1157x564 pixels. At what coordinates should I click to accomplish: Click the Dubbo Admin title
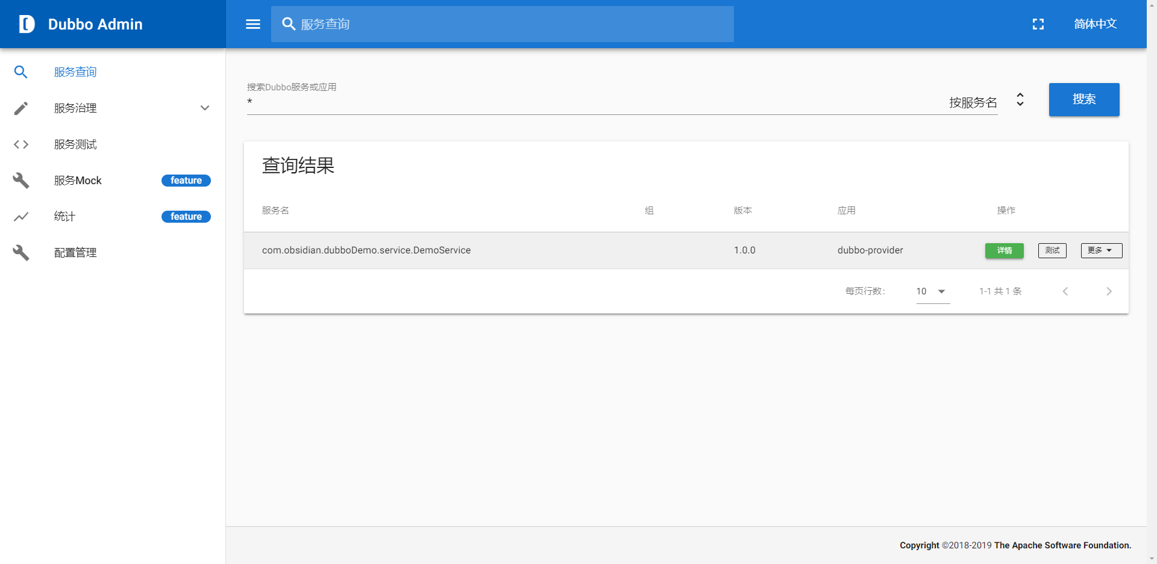click(x=95, y=24)
